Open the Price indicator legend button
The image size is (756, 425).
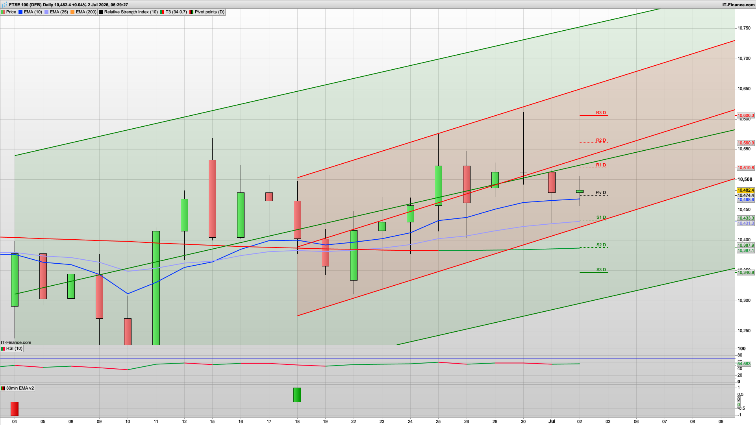9,12
